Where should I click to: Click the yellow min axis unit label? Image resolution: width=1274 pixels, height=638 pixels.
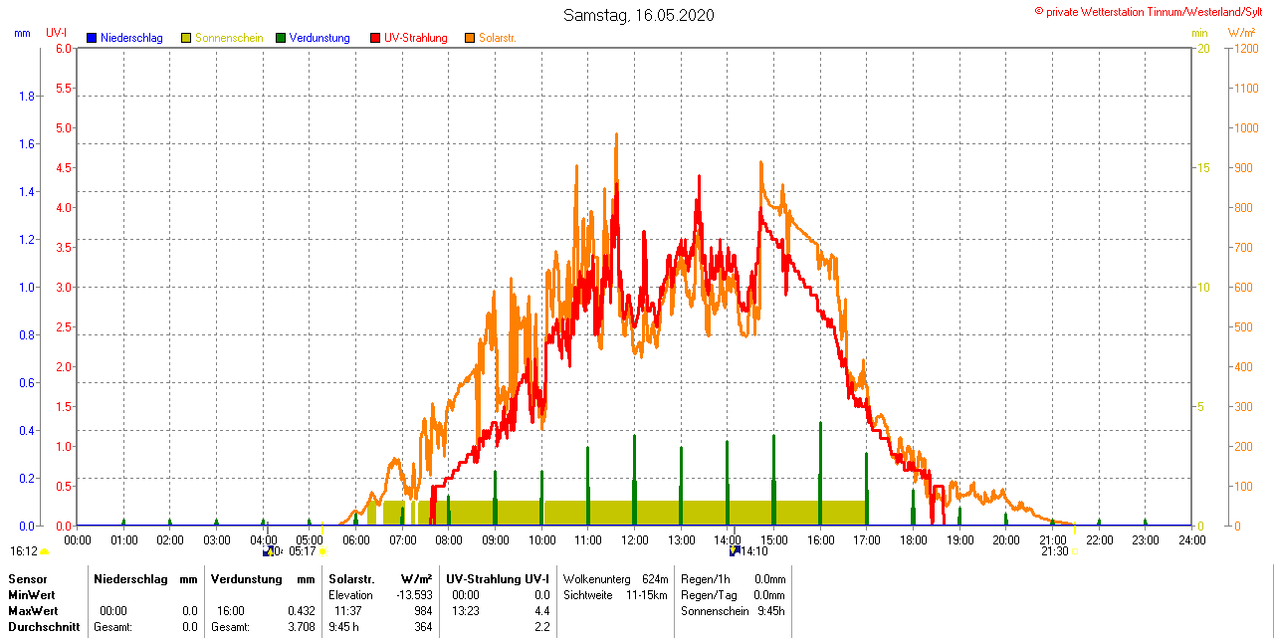[x=1199, y=33]
